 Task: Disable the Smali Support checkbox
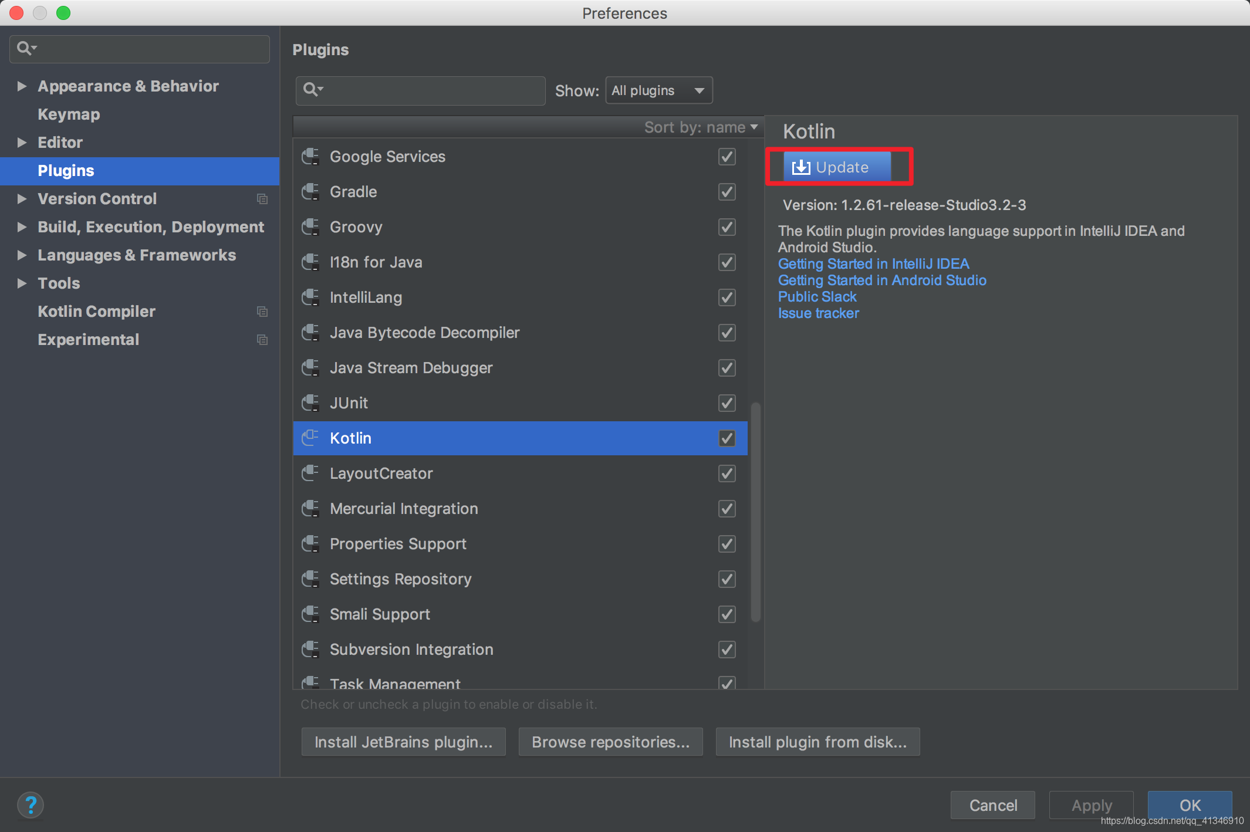(x=727, y=614)
